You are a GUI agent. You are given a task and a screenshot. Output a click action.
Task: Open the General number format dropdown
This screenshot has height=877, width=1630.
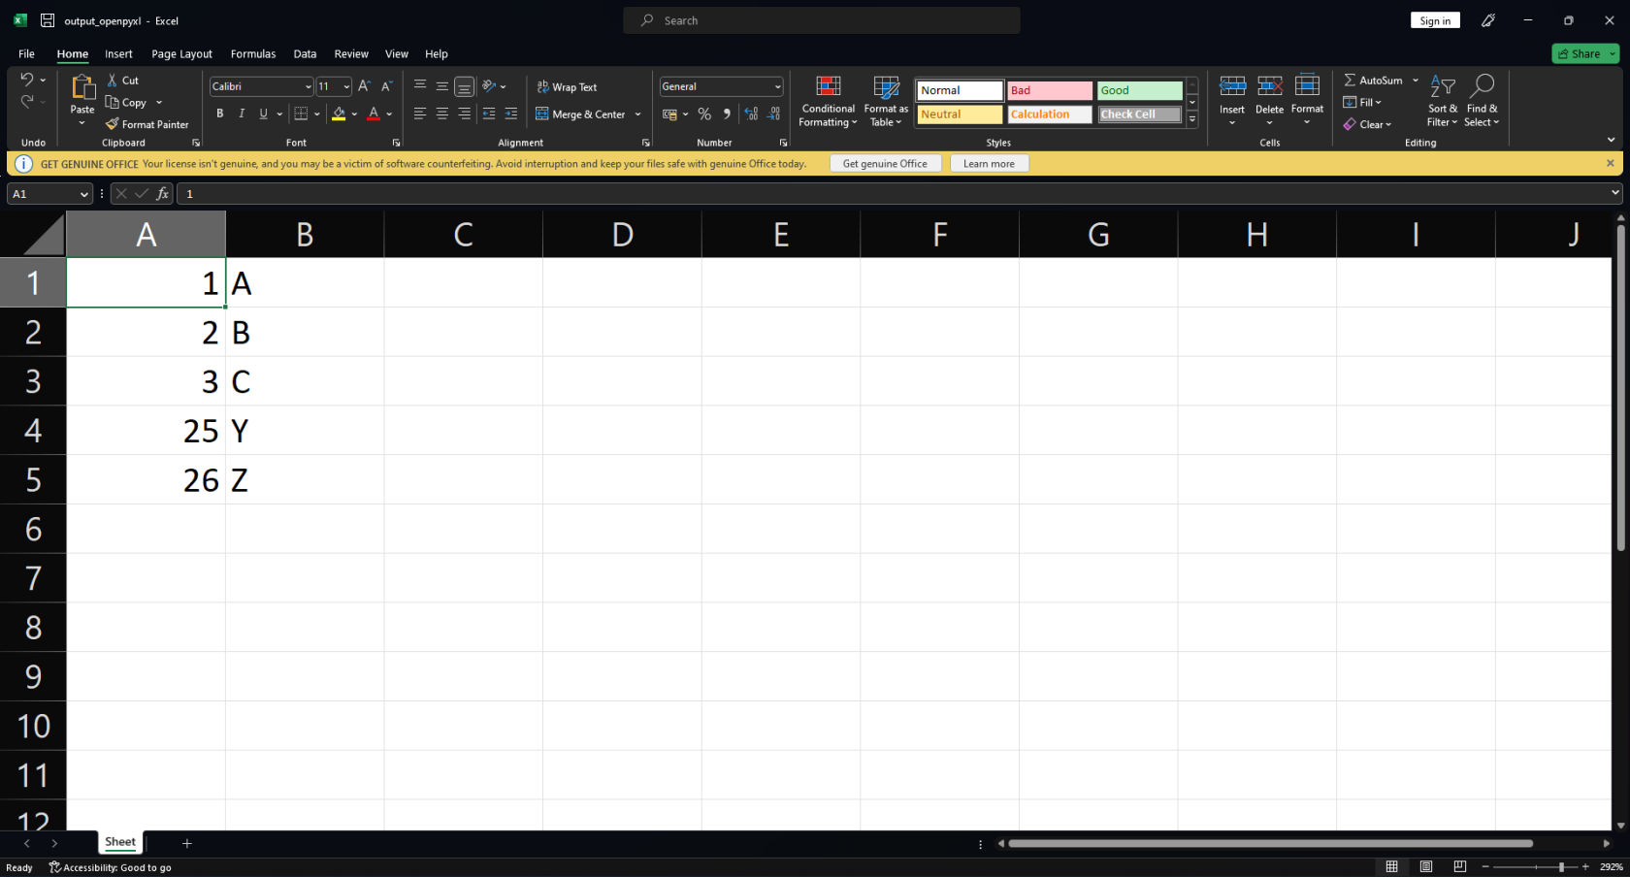[778, 86]
